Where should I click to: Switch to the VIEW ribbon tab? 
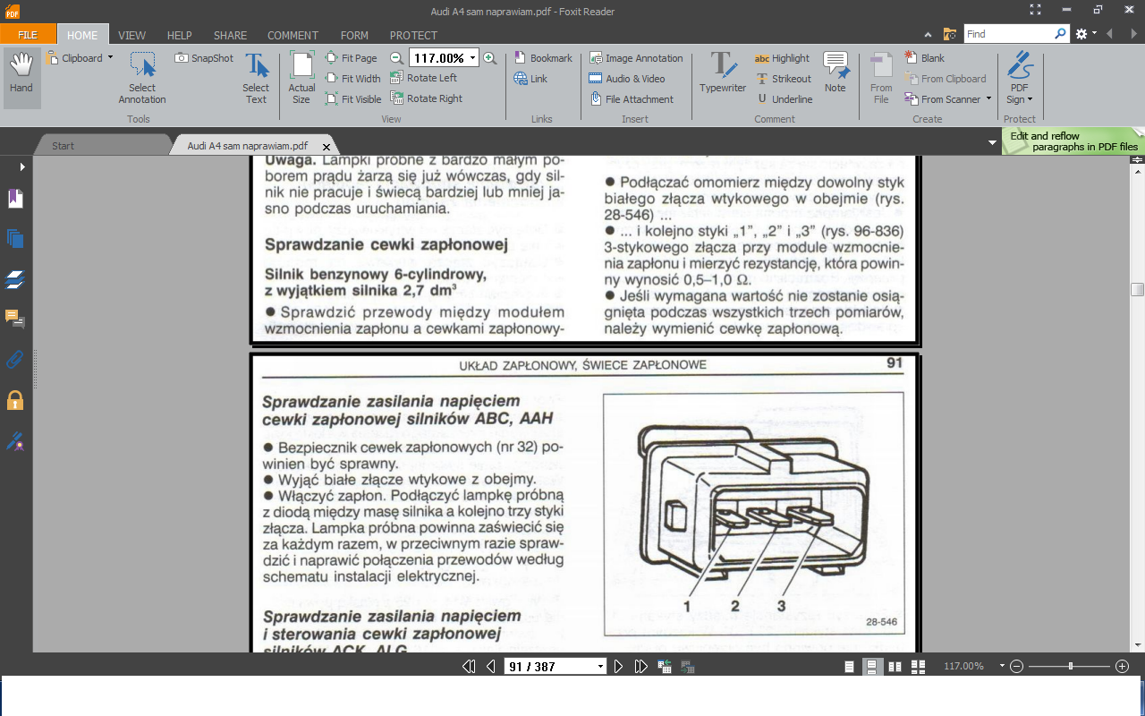click(x=131, y=35)
